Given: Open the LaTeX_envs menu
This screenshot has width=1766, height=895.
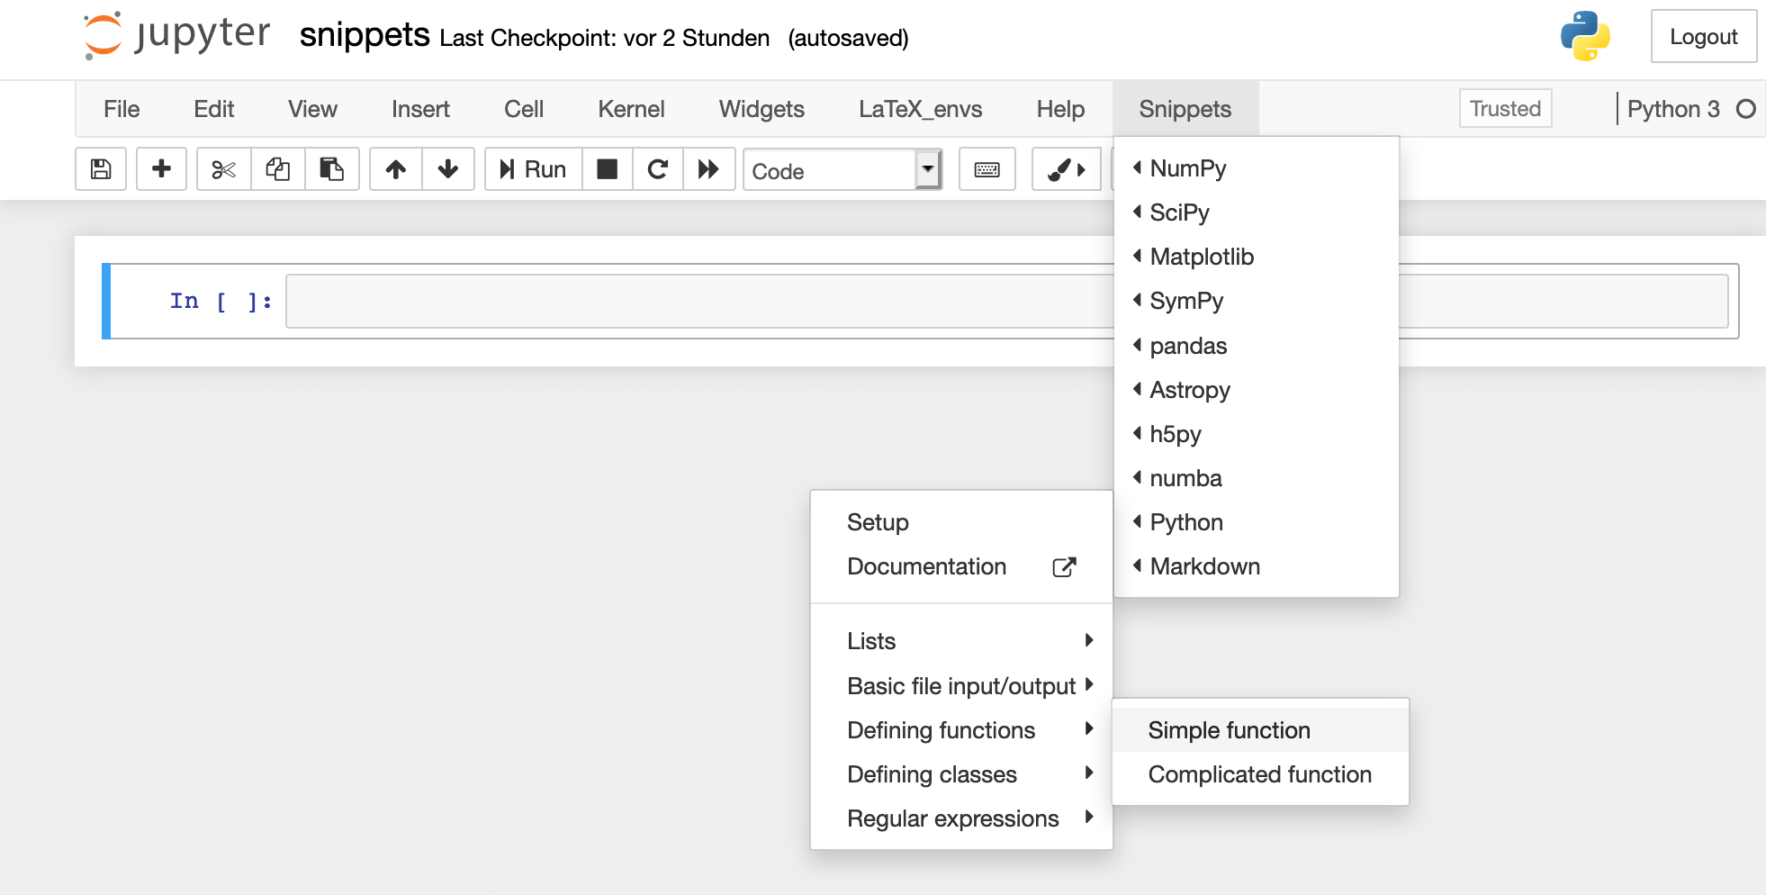Looking at the screenshot, I should tap(920, 109).
